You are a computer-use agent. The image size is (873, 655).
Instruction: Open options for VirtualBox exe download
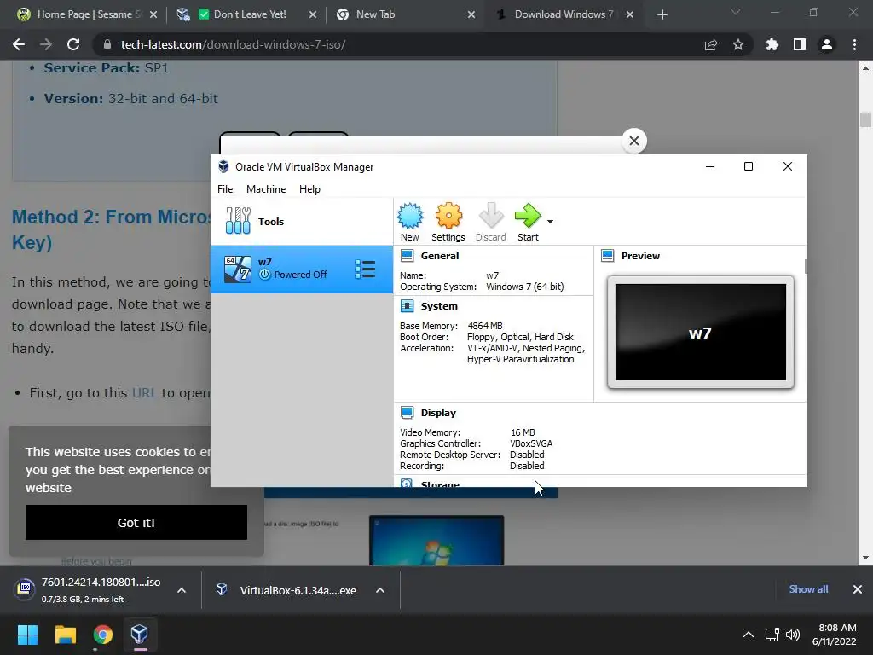[x=380, y=590]
